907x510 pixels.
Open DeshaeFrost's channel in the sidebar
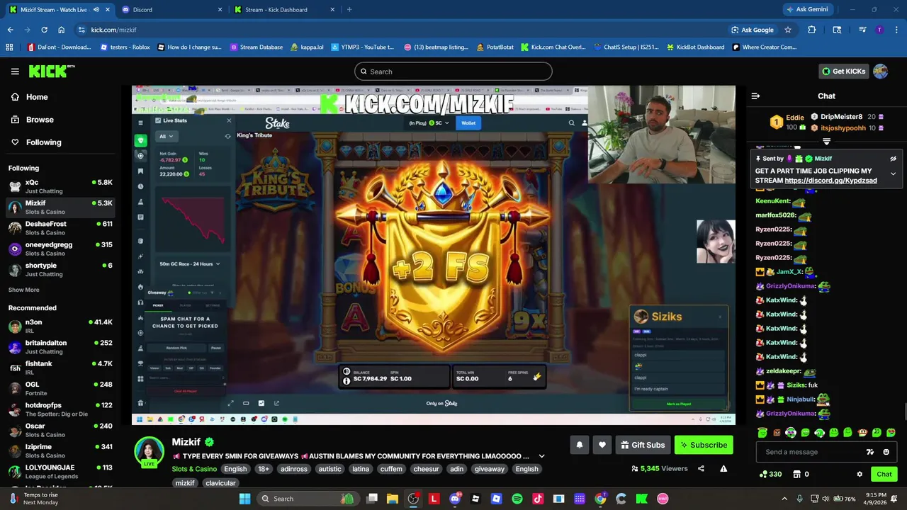60,228
